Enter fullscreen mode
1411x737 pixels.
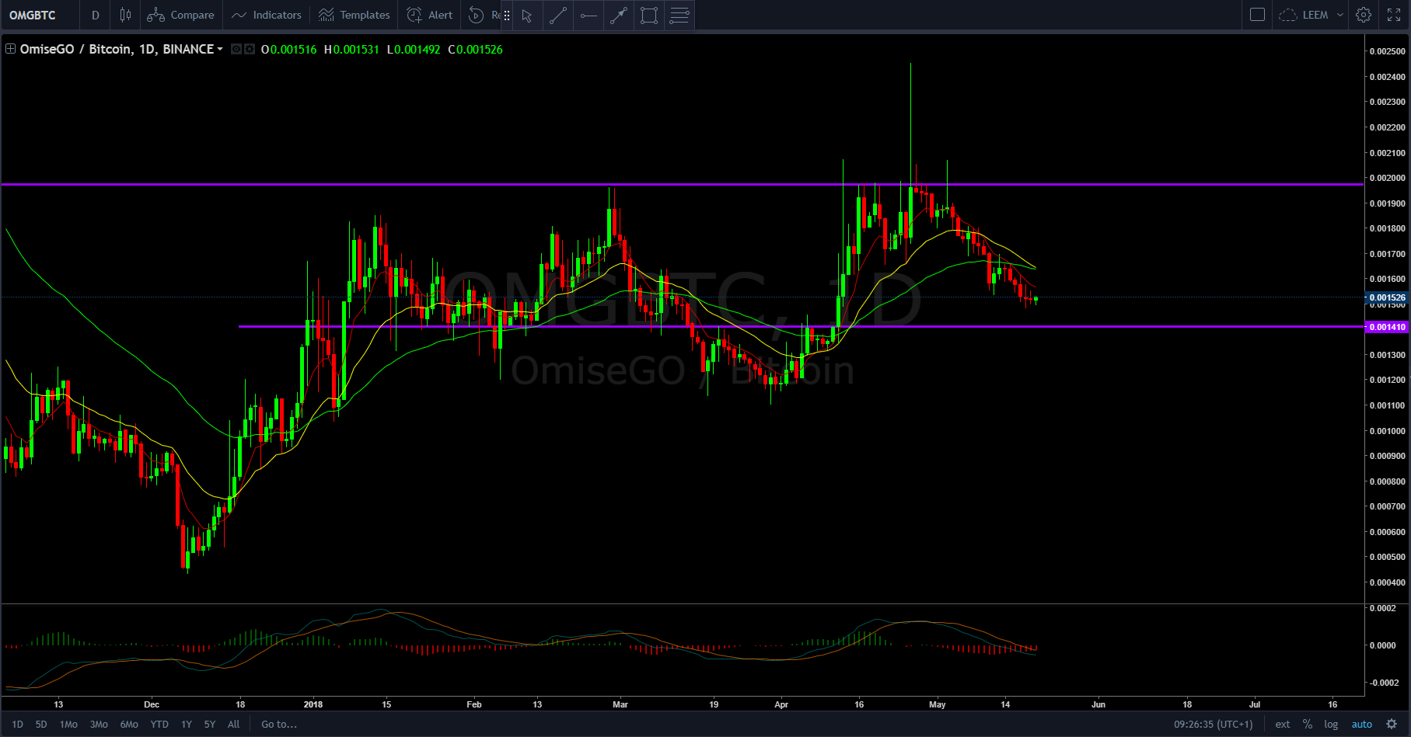tap(1394, 15)
